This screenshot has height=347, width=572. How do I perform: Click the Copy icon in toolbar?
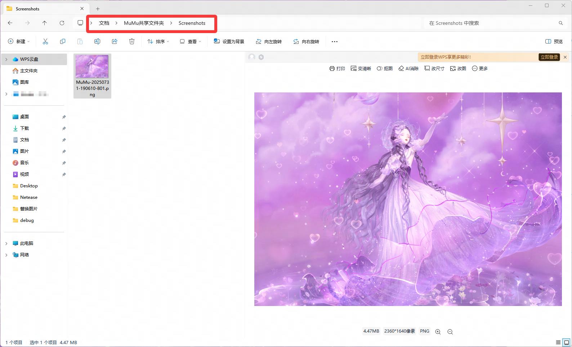coord(63,41)
